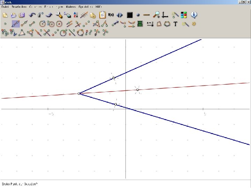Choose the segment tool
This screenshot has width=251, height=188.
coord(32,24)
